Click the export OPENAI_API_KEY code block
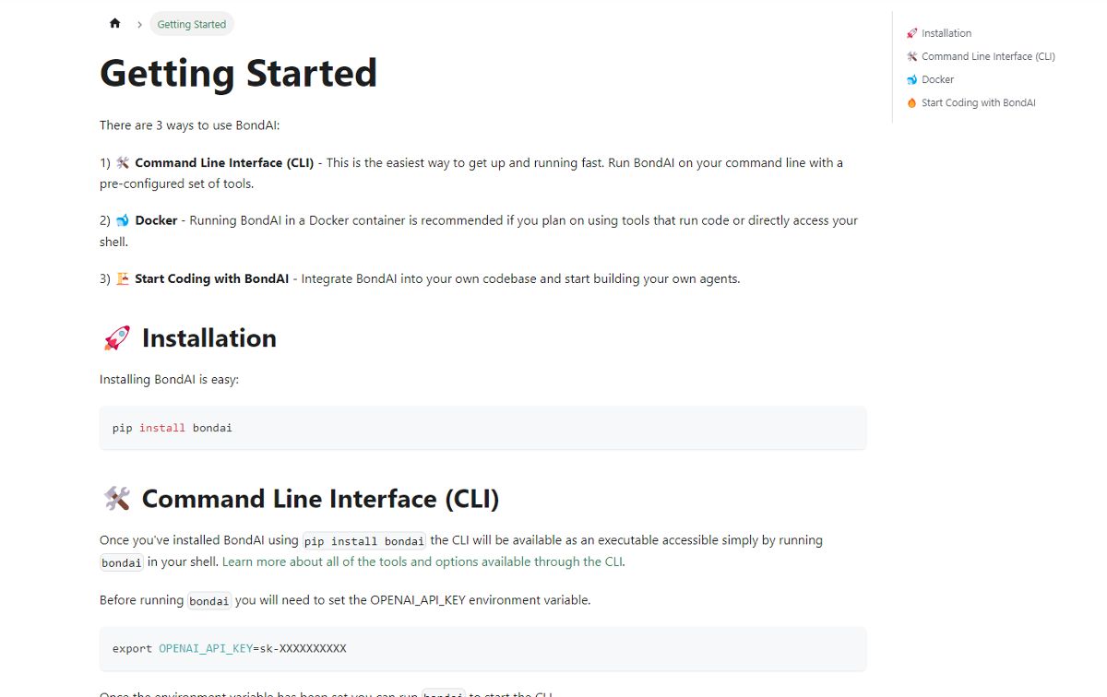Screen dimensions: 1107x697 [482, 648]
